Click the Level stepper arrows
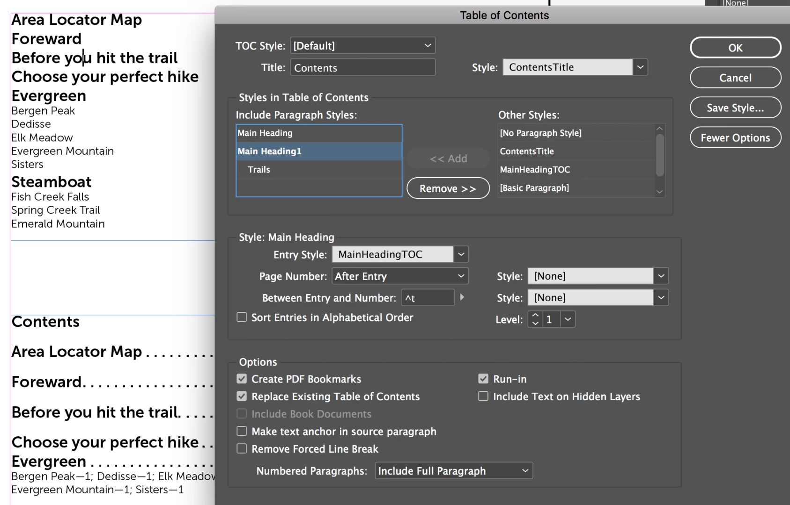 [535, 319]
